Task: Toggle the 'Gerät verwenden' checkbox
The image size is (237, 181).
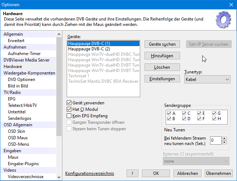Action: point(69,103)
